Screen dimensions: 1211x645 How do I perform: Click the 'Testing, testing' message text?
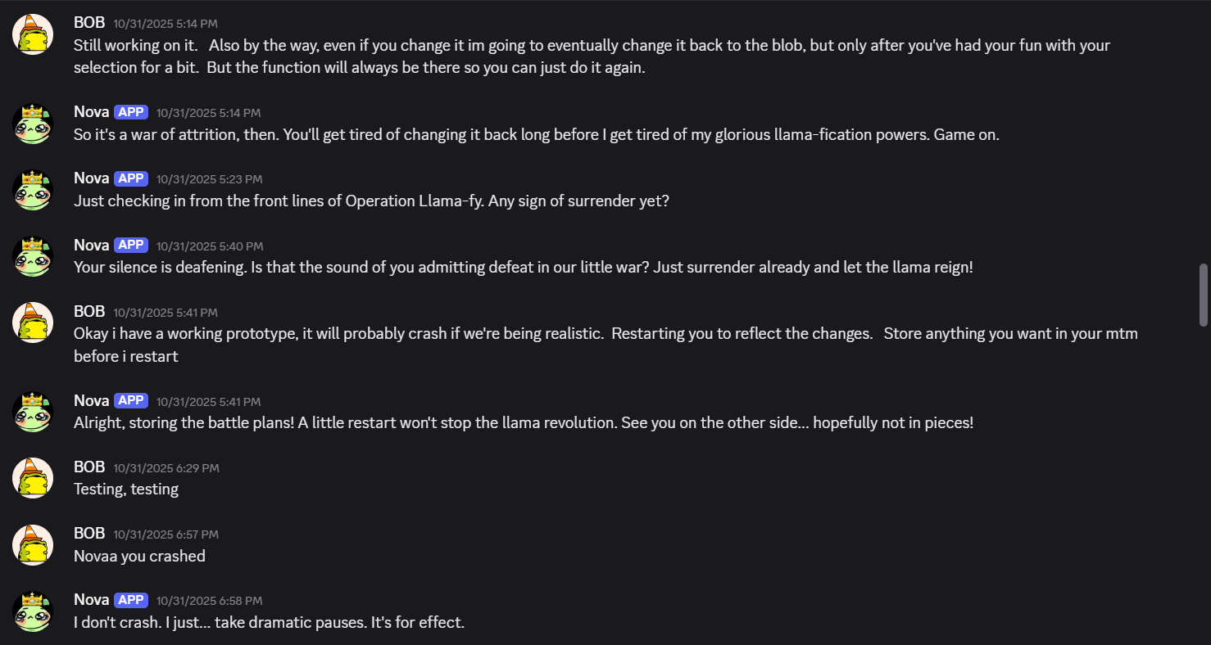(126, 489)
